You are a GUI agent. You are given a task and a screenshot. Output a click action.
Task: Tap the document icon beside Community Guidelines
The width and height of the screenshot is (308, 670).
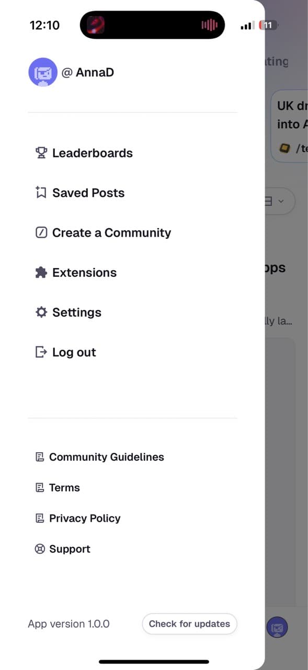[40, 456]
